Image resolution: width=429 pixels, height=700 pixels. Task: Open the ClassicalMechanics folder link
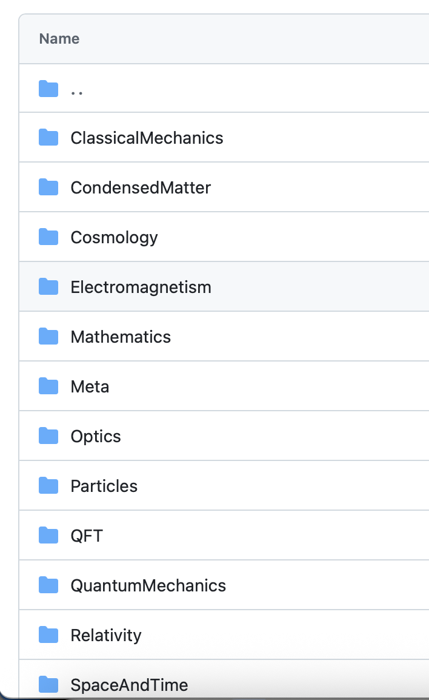tap(147, 138)
